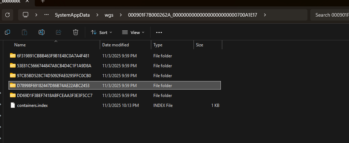Select folder 6F319891CBBB463F9B1E48C0A7A4F481
Image resolution: width=349 pixels, height=143 pixels.
tap(53, 56)
